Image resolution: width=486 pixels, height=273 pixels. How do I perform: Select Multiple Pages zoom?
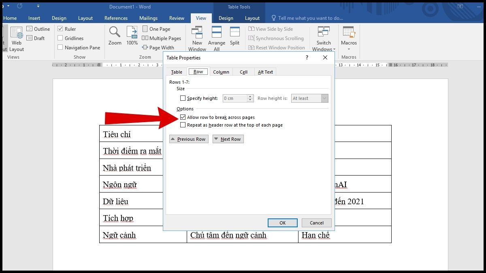click(x=162, y=38)
